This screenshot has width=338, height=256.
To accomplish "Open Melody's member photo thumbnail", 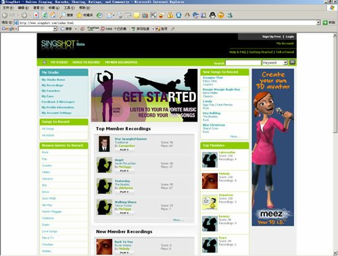I will coord(210,181).
